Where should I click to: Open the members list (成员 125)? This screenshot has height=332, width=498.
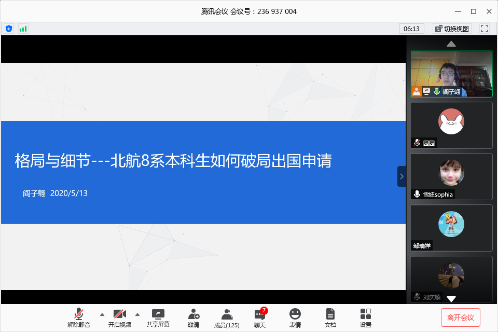click(227, 317)
